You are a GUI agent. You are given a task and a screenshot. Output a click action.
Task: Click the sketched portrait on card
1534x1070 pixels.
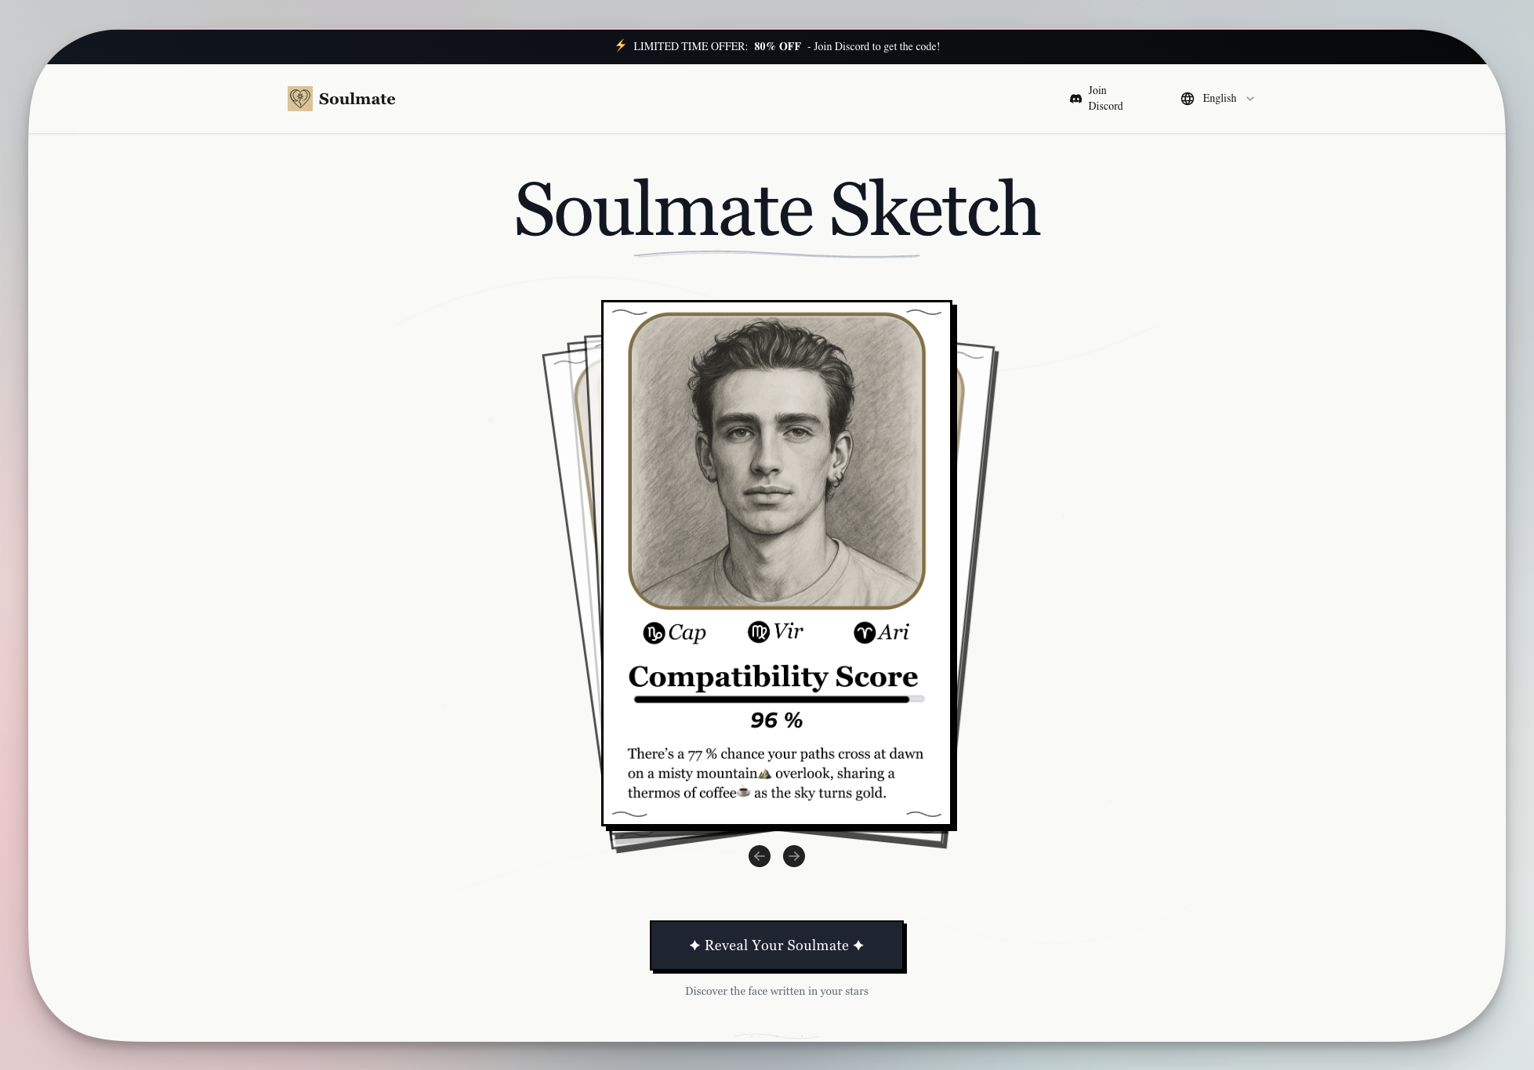pyautogui.click(x=776, y=461)
